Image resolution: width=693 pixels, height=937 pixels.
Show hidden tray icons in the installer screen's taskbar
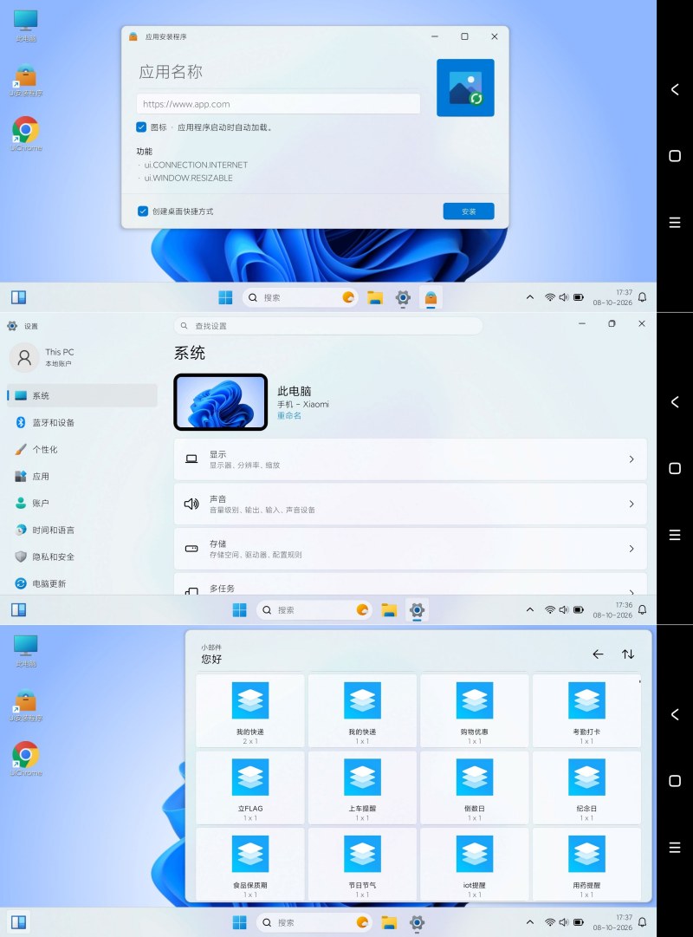click(x=530, y=297)
